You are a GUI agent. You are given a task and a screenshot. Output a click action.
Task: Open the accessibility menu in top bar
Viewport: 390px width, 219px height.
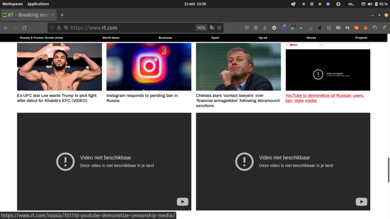[338, 4]
